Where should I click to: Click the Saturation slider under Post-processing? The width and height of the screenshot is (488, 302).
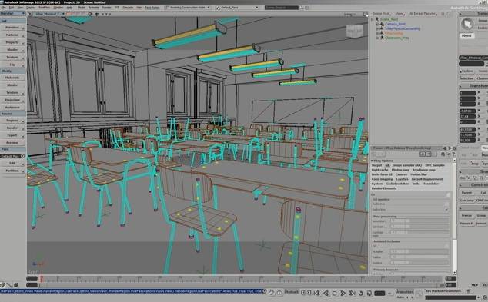(x=419, y=221)
